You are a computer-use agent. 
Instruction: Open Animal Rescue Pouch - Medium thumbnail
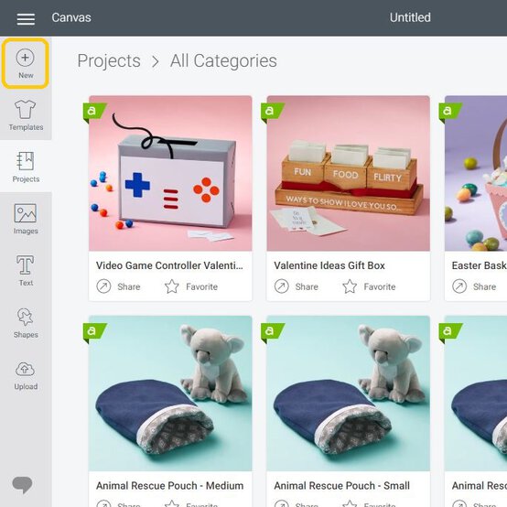(x=170, y=394)
